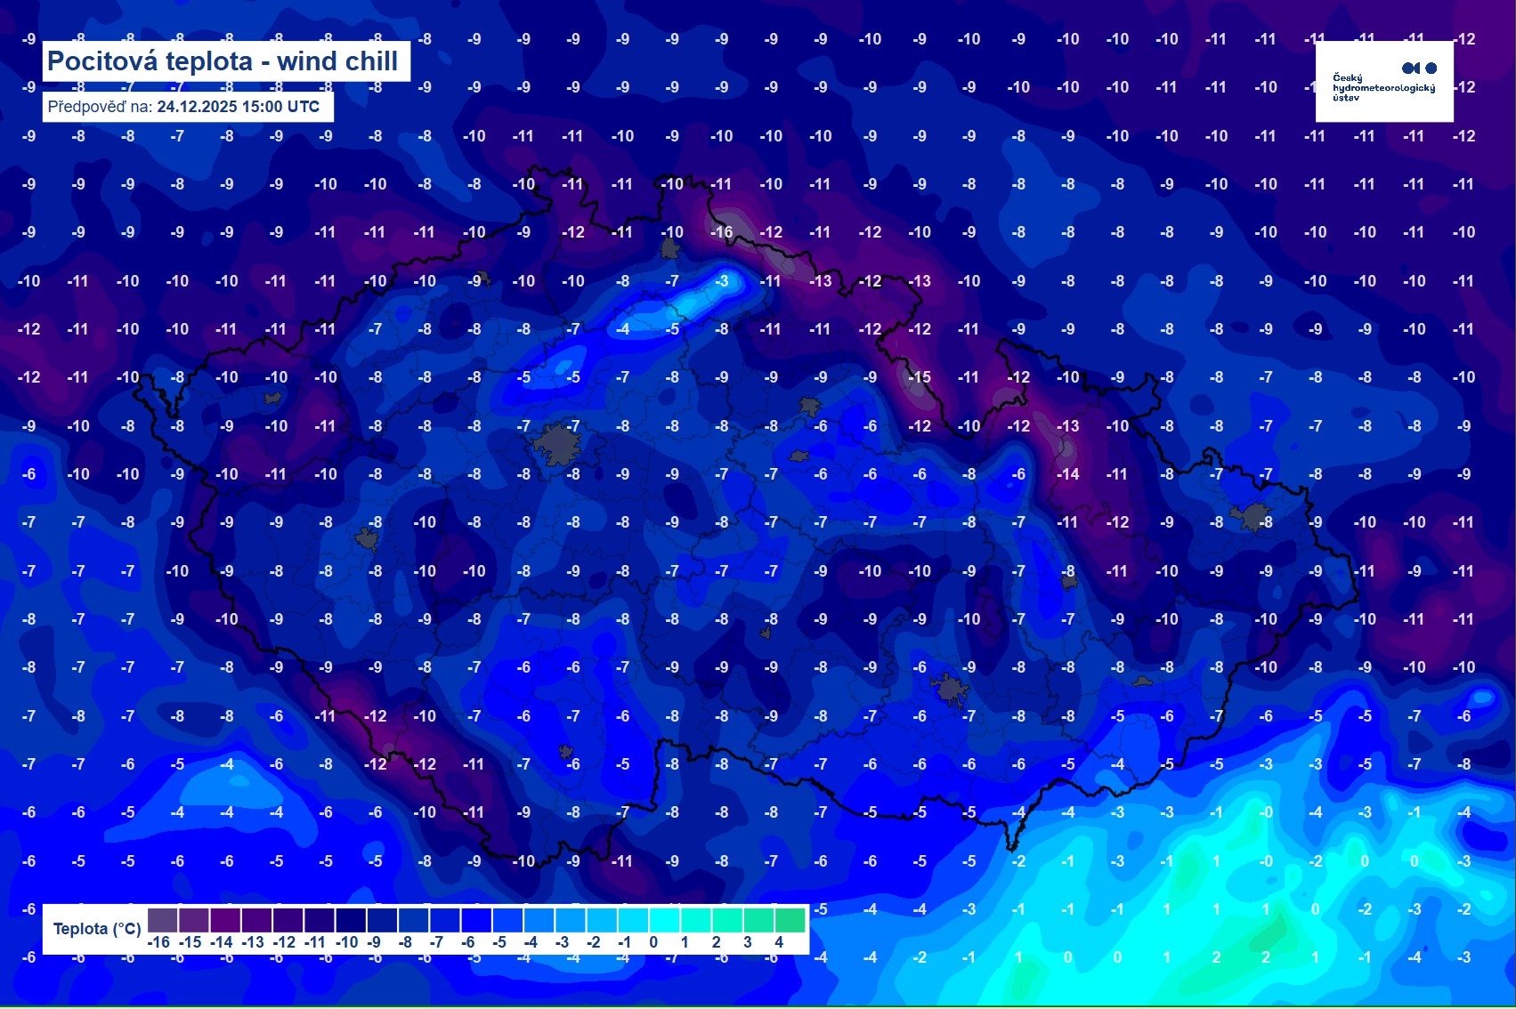Click the forecast date 24.12.2025 15:00 UTC
The image size is (1516, 1009).
(x=238, y=107)
